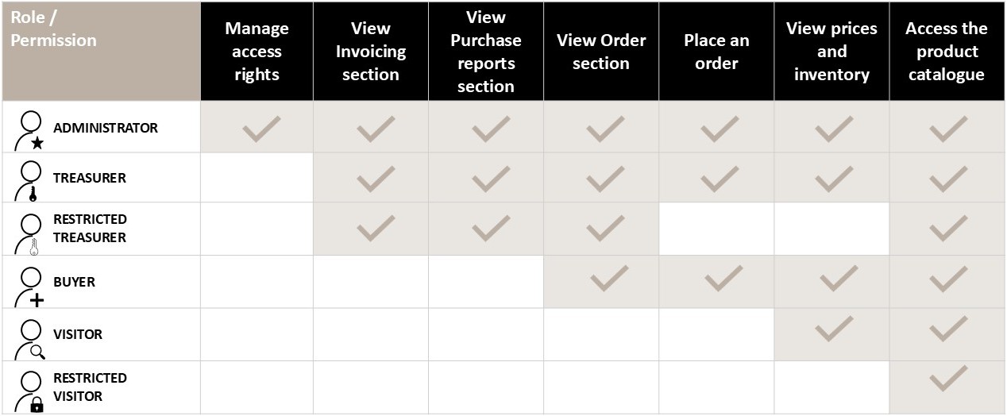1007x416 pixels.
Task: Select the View Purchase reports section header
Action: click(x=486, y=52)
